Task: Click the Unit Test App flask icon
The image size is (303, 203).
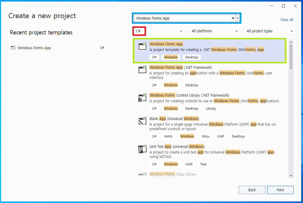Action: point(142,149)
